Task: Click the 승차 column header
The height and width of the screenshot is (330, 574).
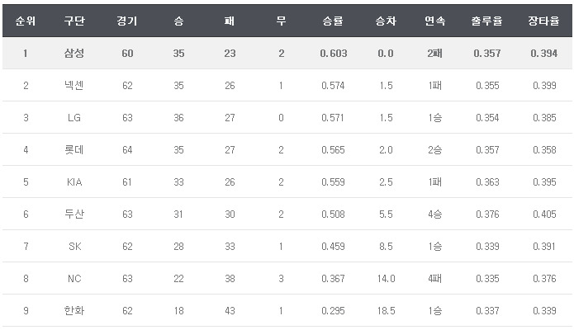Action: 386,21
